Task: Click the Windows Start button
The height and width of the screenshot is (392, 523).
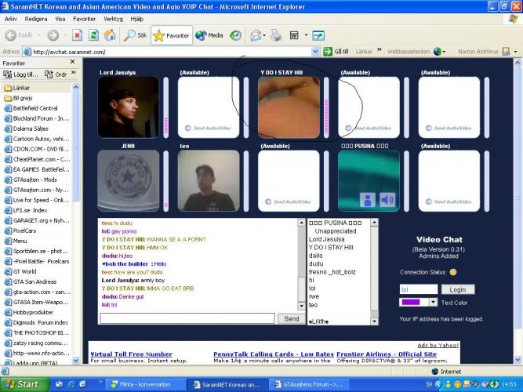Action: tap(21, 384)
